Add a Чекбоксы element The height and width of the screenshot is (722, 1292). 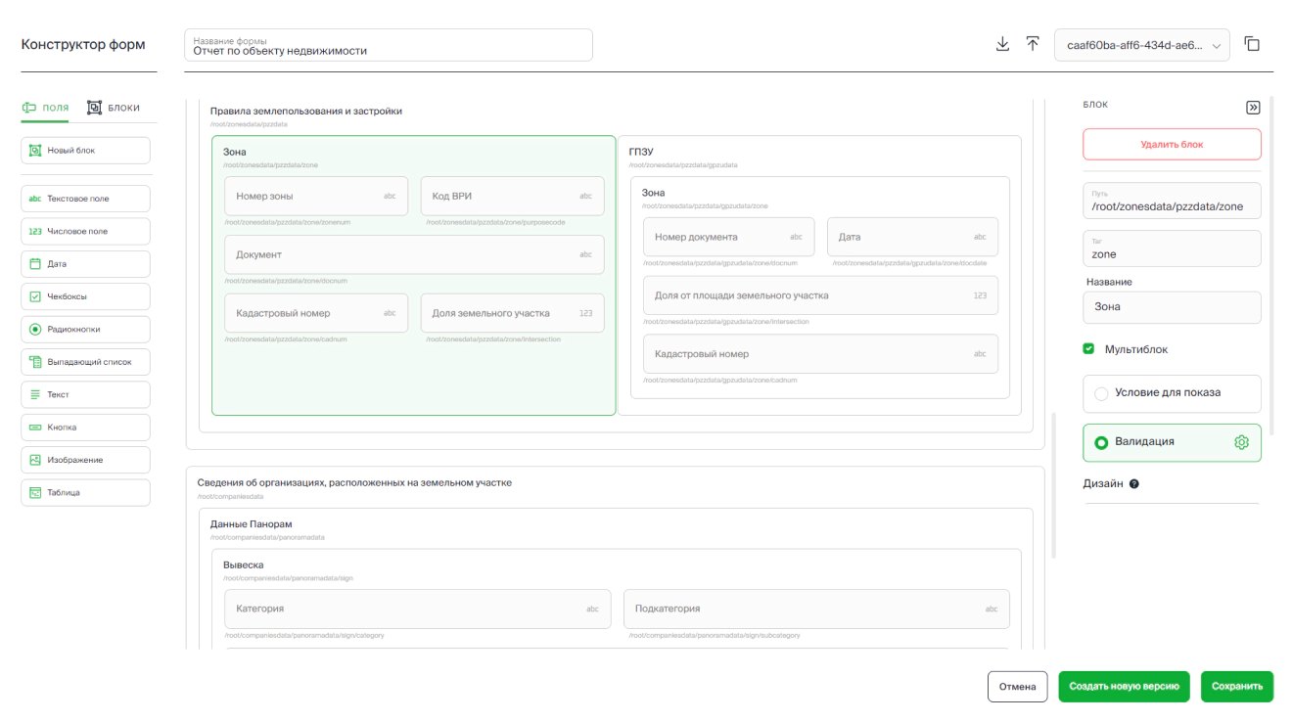click(85, 296)
